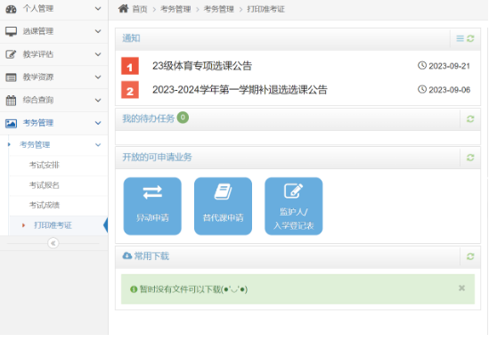Refresh the 开放的可申请业务 panel
This screenshot has width=489, height=342.
pos(470,158)
